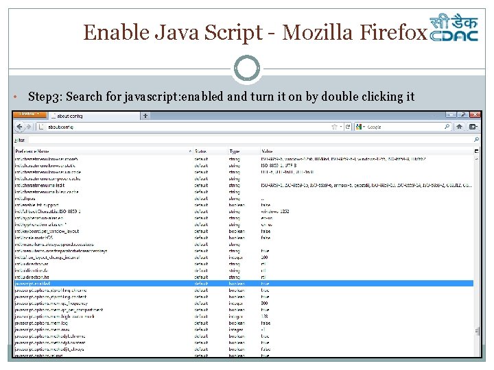
Task: Click the boolean type cell of javascript.enabled
Action: [237, 284]
